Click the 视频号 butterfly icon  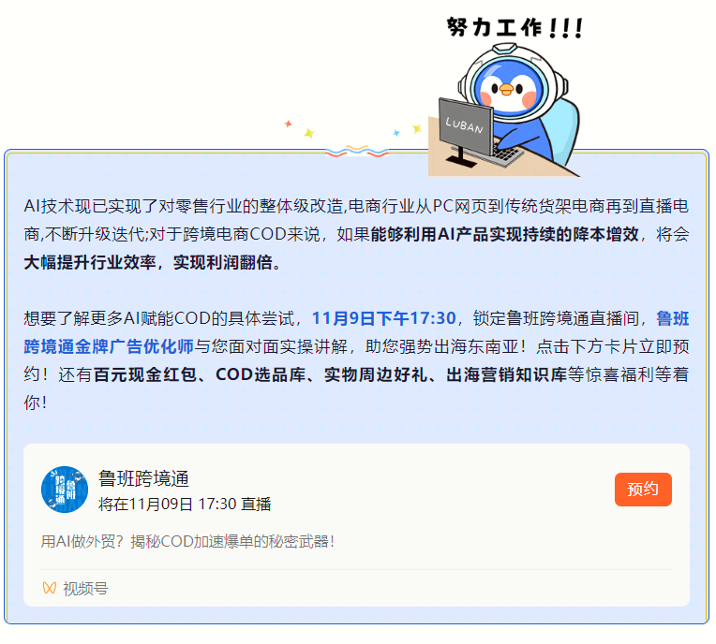(50, 588)
